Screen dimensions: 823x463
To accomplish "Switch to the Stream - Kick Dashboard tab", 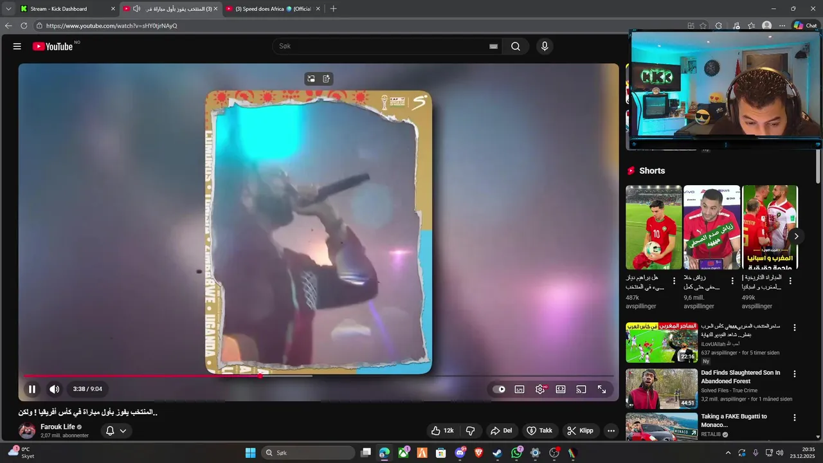I will tap(67, 9).
